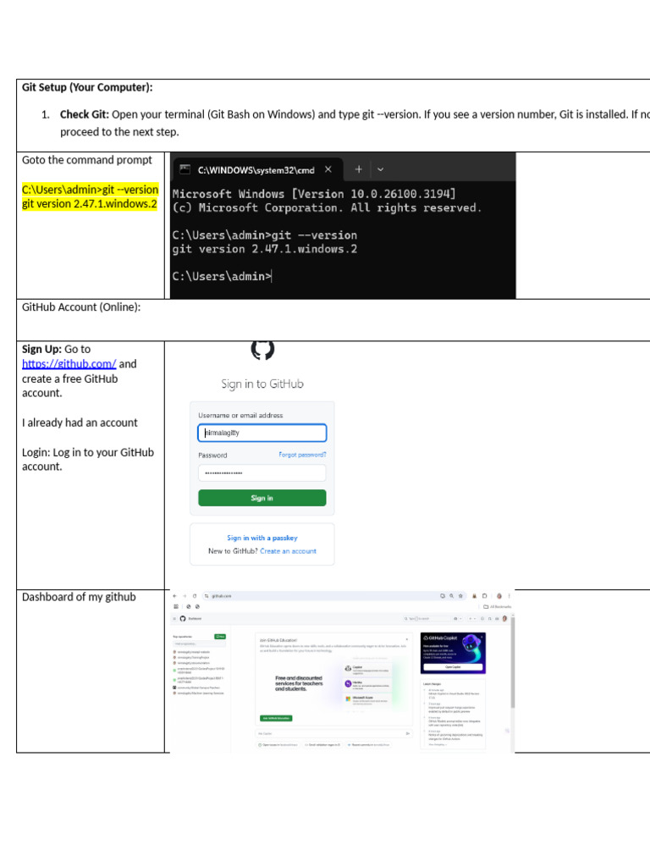This screenshot has width=650, height=867.
Task: Open the Chrome three-dot menu
Action: (x=509, y=596)
